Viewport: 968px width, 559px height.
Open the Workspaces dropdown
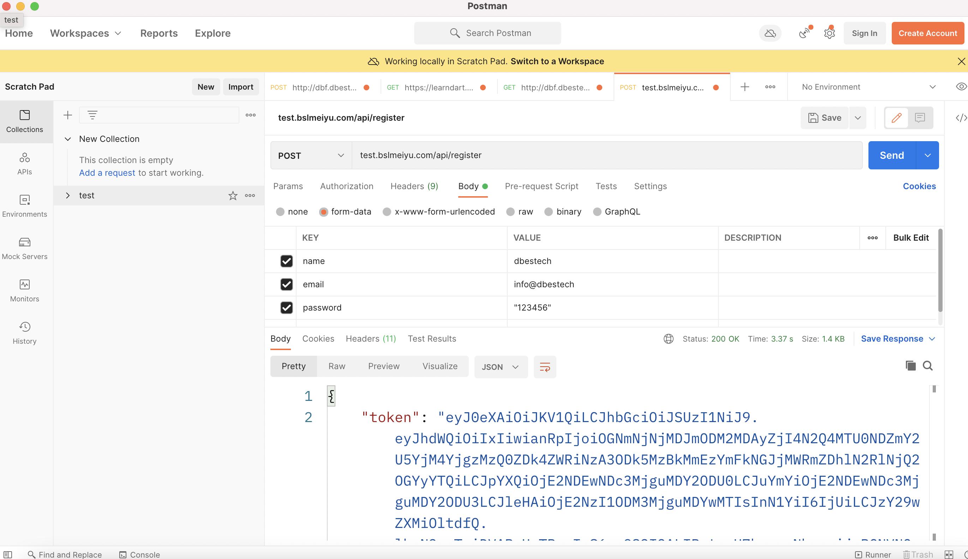[86, 33]
